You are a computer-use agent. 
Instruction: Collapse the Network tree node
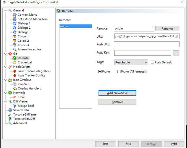pyautogui.click(x=5, y=93)
